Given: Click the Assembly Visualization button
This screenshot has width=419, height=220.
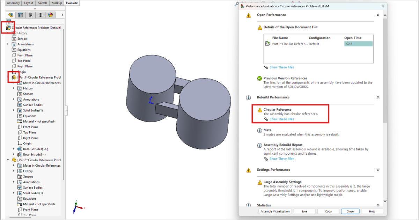Looking at the screenshot, I should pos(275,211).
